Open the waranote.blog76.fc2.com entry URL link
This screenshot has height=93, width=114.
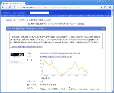coord(60,53)
